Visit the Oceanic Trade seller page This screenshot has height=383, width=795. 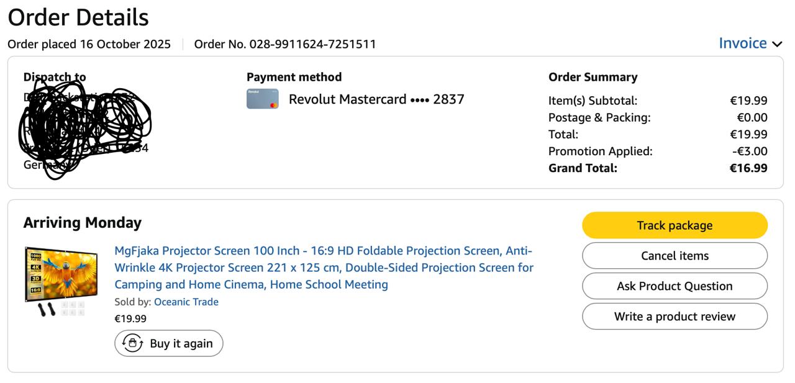(186, 302)
